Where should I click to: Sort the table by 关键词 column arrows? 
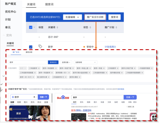coord(57,27)
